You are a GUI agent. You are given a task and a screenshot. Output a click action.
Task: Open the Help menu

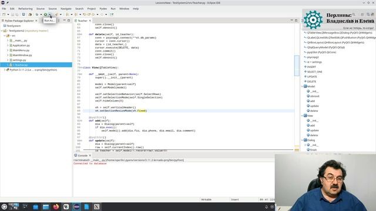pos(136,9)
